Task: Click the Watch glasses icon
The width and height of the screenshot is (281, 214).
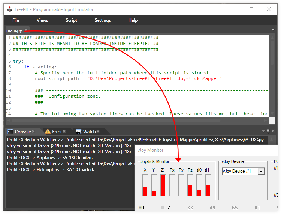Action: click(x=79, y=131)
